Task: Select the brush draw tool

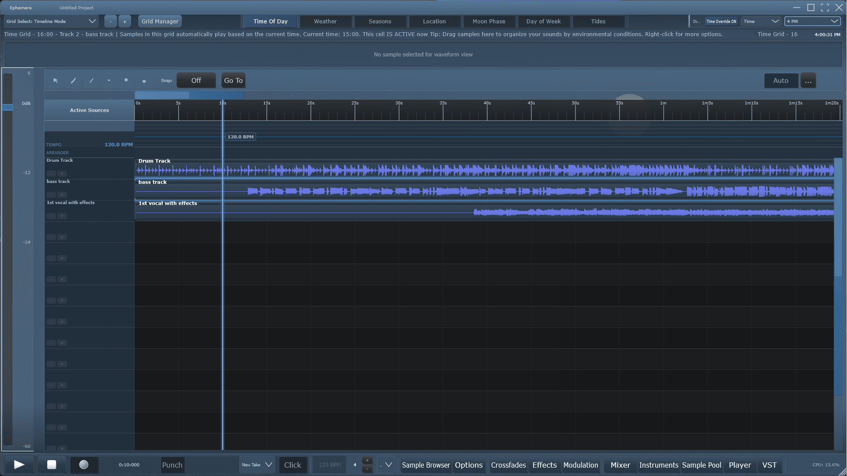Action: (x=73, y=81)
